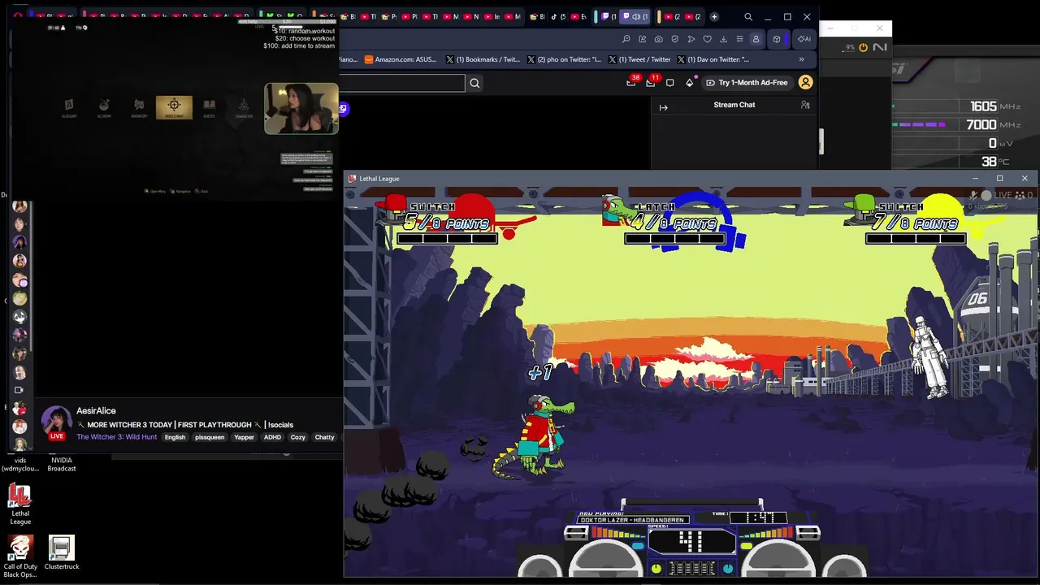Open the browser easy setup sliders icon
1040x585 pixels.
point(739,39)
